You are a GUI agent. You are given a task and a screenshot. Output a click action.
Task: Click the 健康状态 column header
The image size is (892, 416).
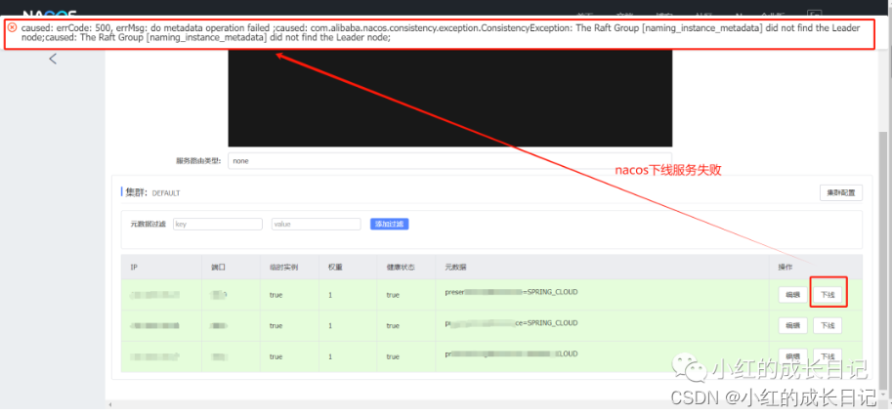coord(406,268)
